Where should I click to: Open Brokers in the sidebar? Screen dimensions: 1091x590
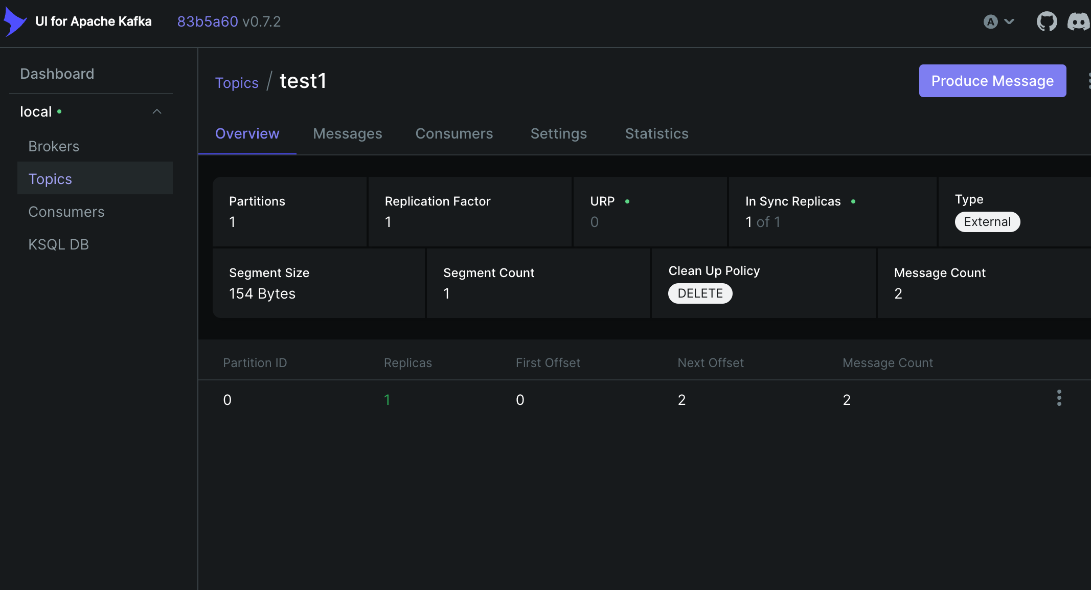[x=54, y=146]
